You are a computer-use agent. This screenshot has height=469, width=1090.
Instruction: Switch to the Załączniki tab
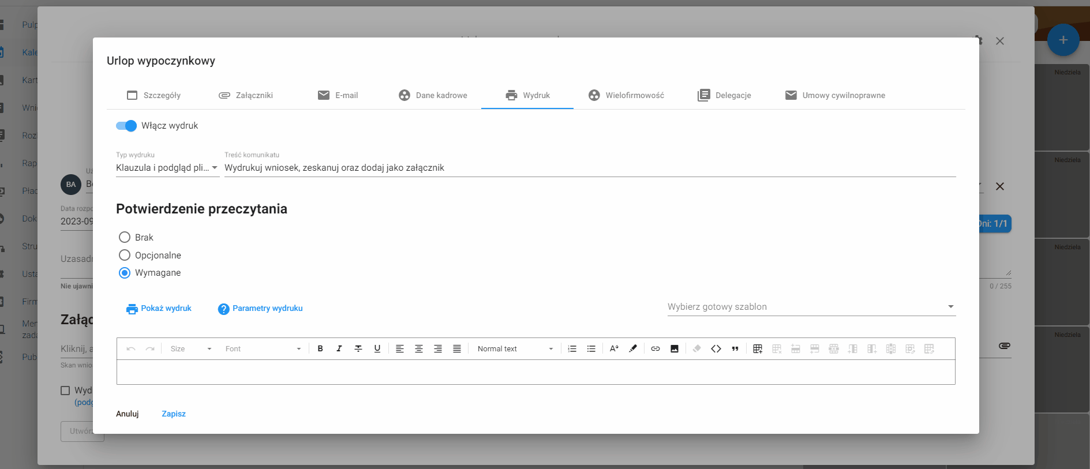pos(246,95)
